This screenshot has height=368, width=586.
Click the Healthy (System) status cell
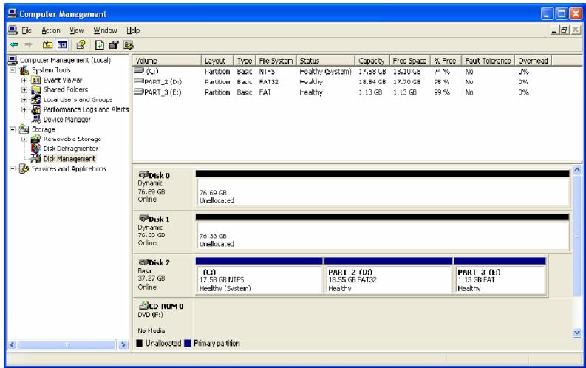pyautogui.click(x=325, y=71)
